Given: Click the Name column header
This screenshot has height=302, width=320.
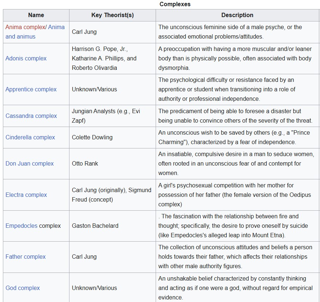Looking at the screenshot, I should pos(36,15).
